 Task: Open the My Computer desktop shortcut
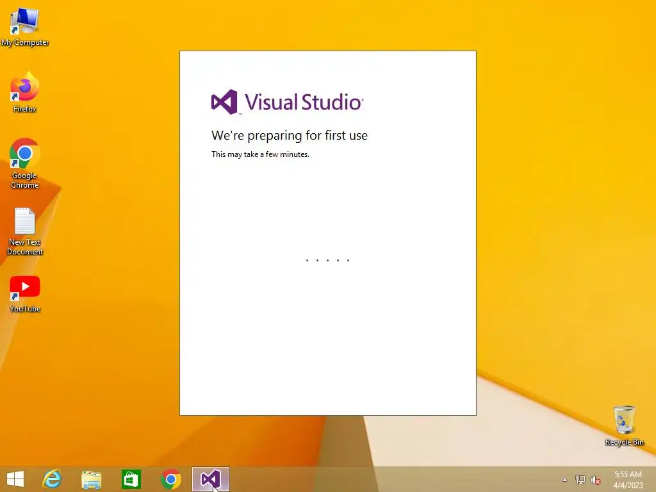point(25,27)
